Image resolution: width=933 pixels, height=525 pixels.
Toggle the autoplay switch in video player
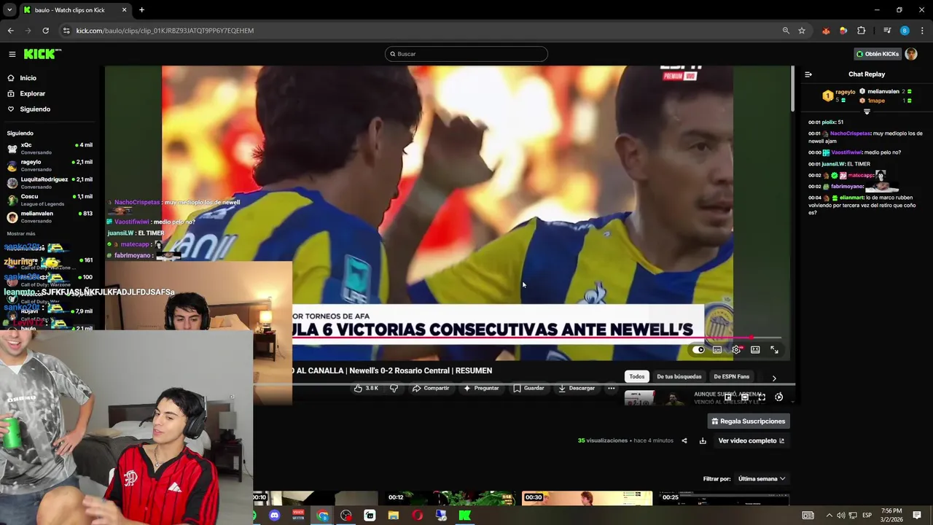(x=698, y=350)
